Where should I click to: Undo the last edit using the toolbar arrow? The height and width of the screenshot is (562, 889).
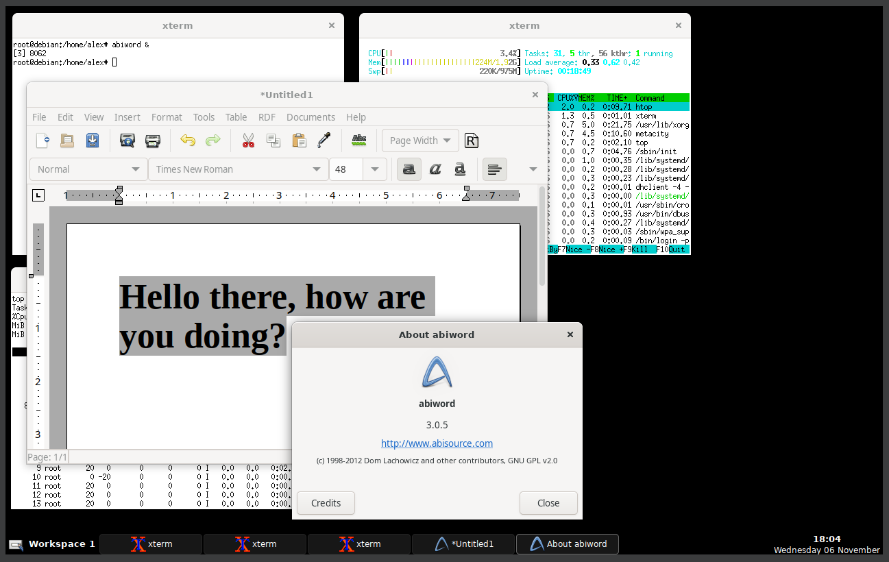(187, 140)
